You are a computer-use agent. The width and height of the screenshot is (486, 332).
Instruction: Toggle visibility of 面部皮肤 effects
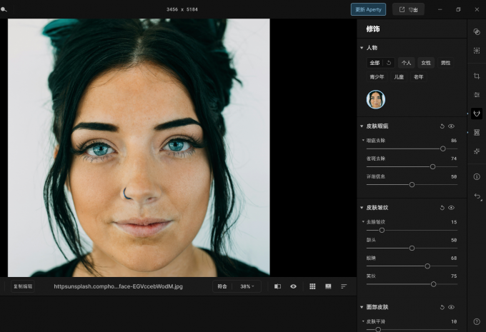tap(451, 307)
